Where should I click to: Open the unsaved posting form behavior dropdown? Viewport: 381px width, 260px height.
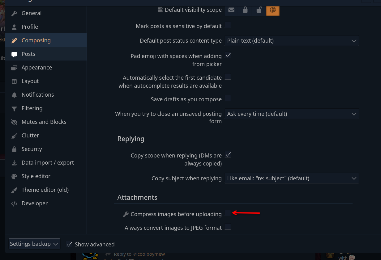[291, 114]
